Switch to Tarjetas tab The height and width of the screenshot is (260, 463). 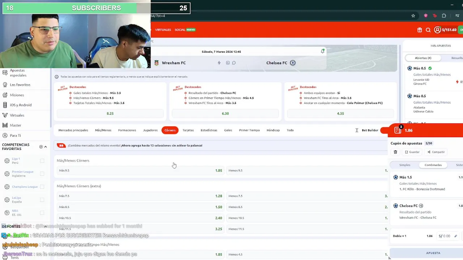(x=188, y=130)
